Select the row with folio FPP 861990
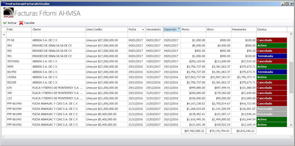This screenshot has height=146, width=295. click(x=144, y=104)
